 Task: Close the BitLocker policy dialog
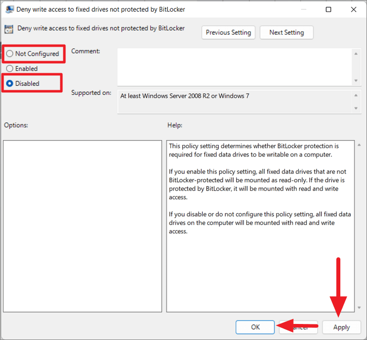click(x=353, y=10)
